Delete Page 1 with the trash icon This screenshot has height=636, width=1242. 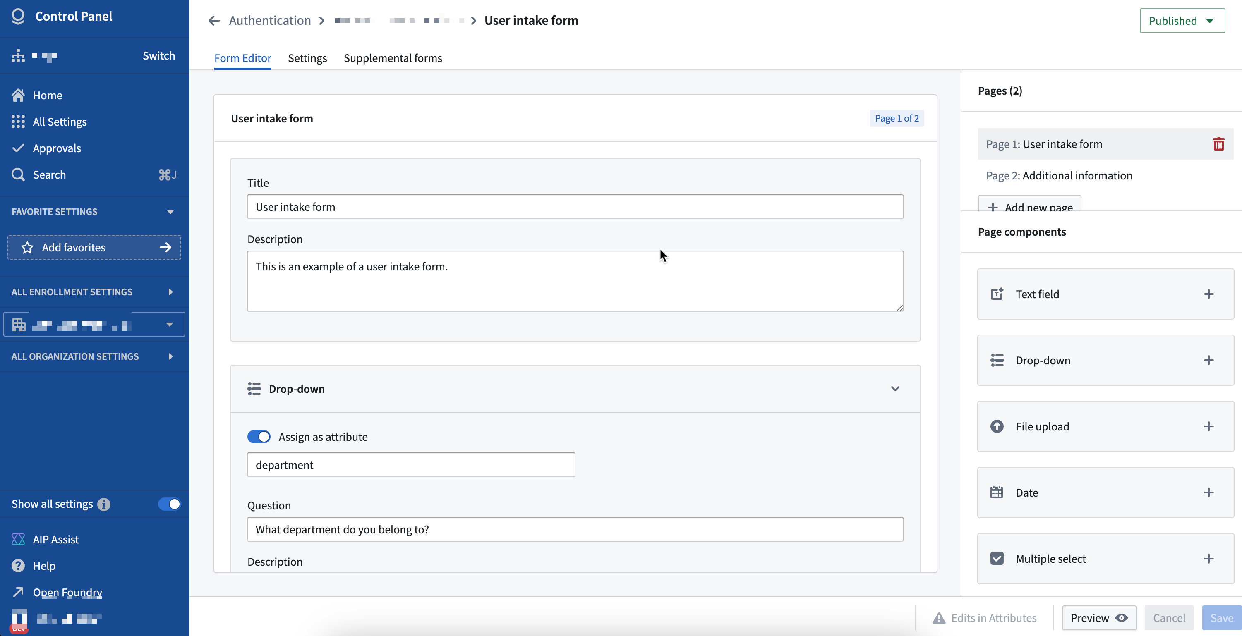(1218, 144)
